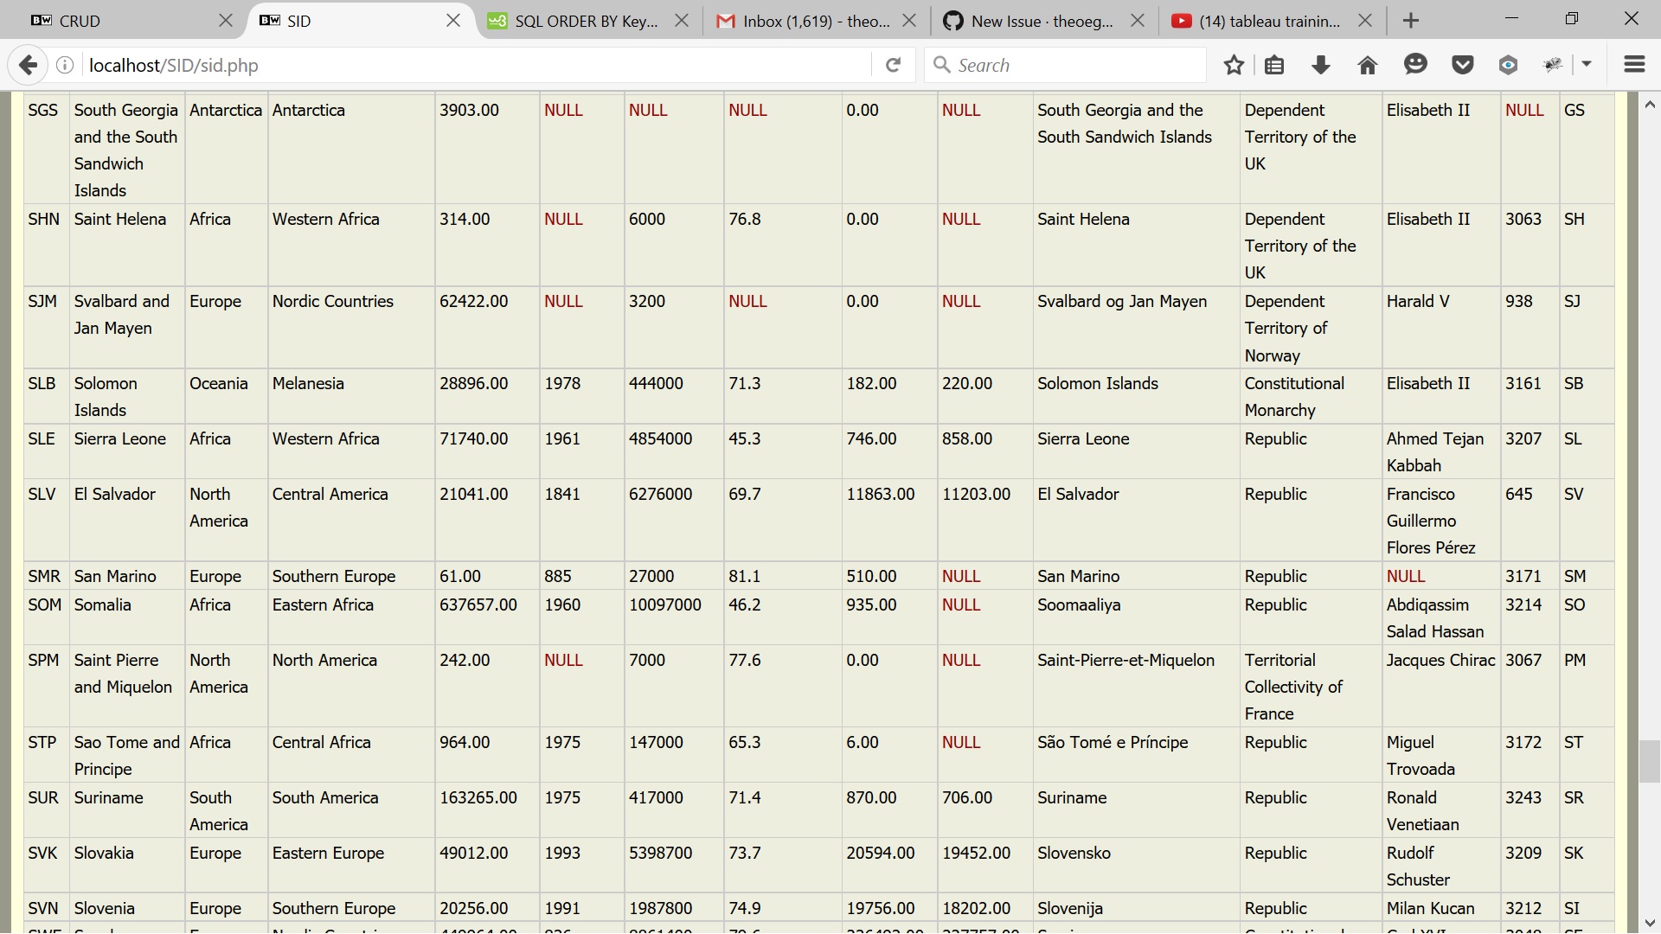Go back to the previous page
The width and height of the screenshot is (1661, 934).
click(x=28, y=65)
